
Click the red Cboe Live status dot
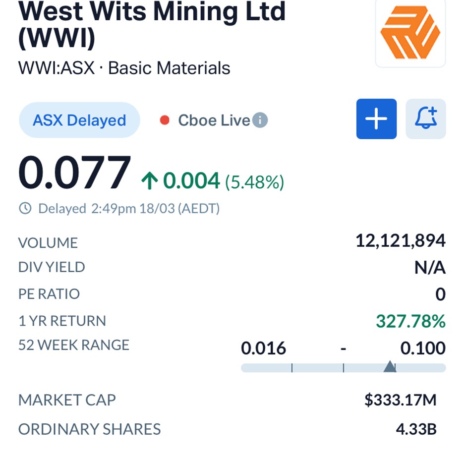click(x=165, y=120)
